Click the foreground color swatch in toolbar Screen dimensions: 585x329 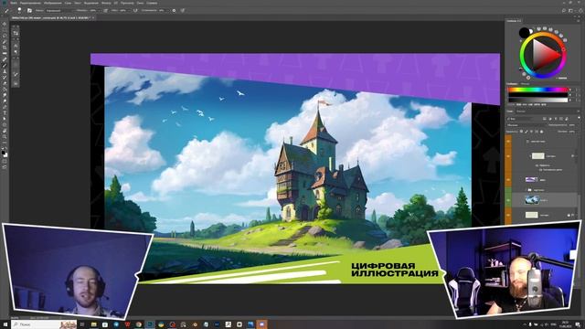(x=4, y=153)
